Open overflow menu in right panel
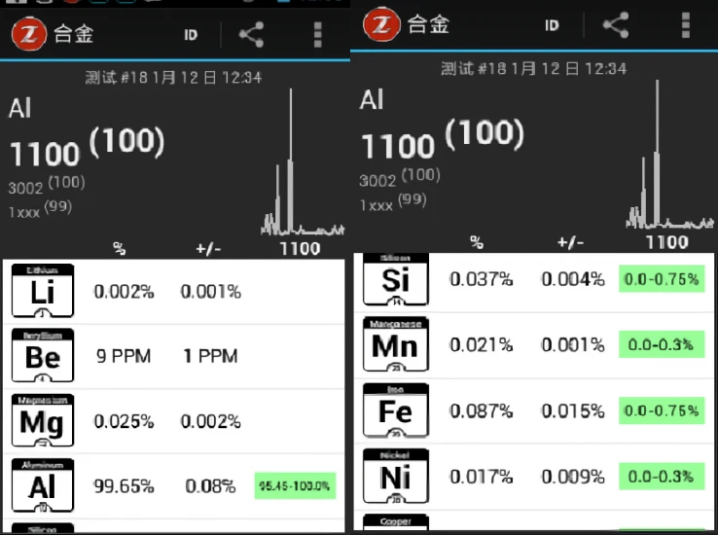 (686, 24)
